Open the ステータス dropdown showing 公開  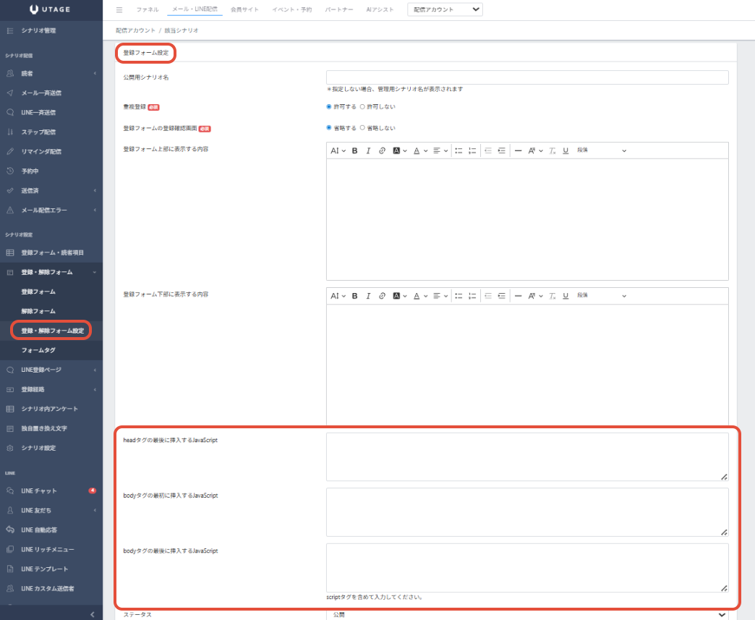[x=526, y=614]
